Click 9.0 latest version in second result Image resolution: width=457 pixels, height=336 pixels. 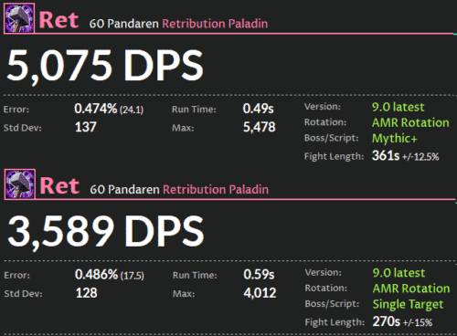coord(399,273)
